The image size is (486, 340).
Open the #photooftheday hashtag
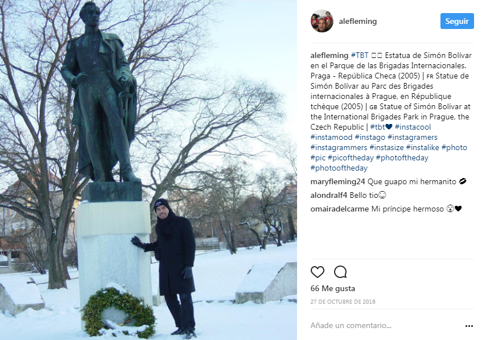339,168
